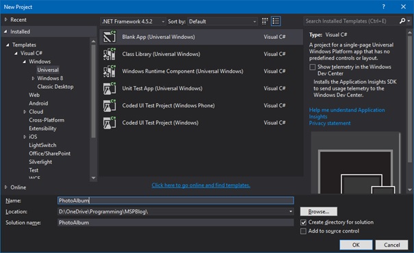This screenshot has height=253, width=414.
Task: Click the template preview thumbnail
Action: (355, 163)
